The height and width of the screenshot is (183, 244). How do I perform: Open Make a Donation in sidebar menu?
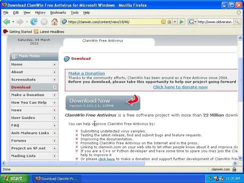tap(34, 95)
